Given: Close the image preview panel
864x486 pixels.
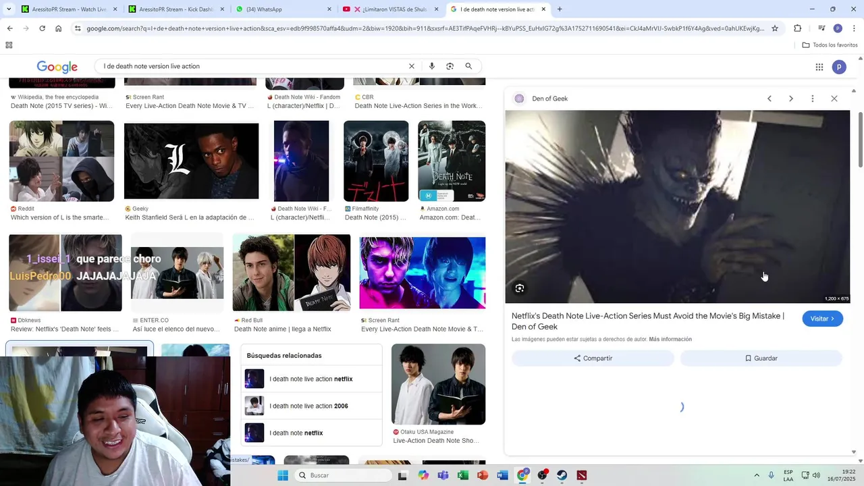Looking at the screenshot, I should (x=834, y=99).
